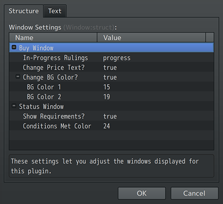The width and height of the screenshot is (223, 204).
Task: Click the value 19 for BG Color 2
Action: (x=107, y=97)
